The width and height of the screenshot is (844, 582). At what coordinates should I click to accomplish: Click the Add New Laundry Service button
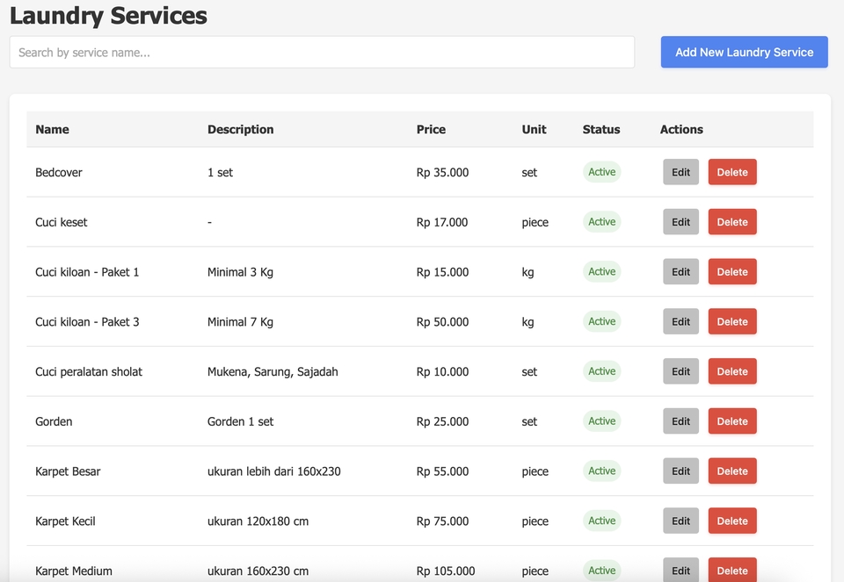(744, 52)
